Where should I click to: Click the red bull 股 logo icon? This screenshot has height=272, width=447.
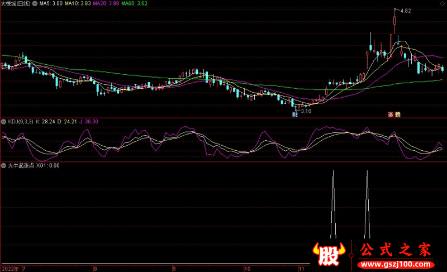pyautogui.click(x=330, y=255)
